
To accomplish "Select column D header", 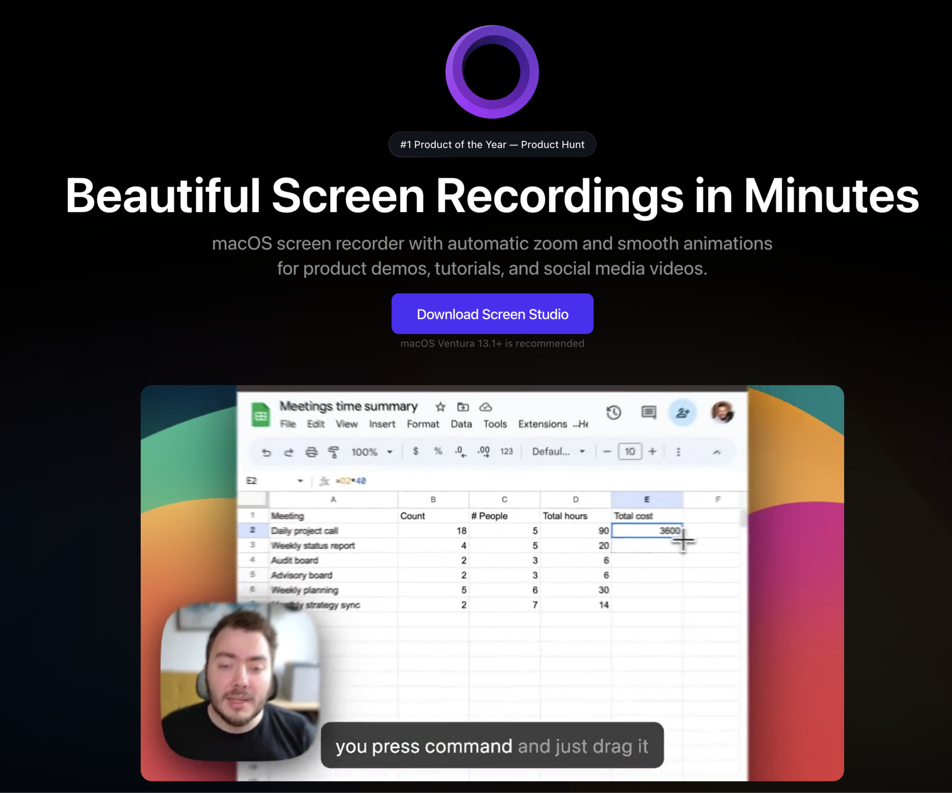I will point(575,500).
